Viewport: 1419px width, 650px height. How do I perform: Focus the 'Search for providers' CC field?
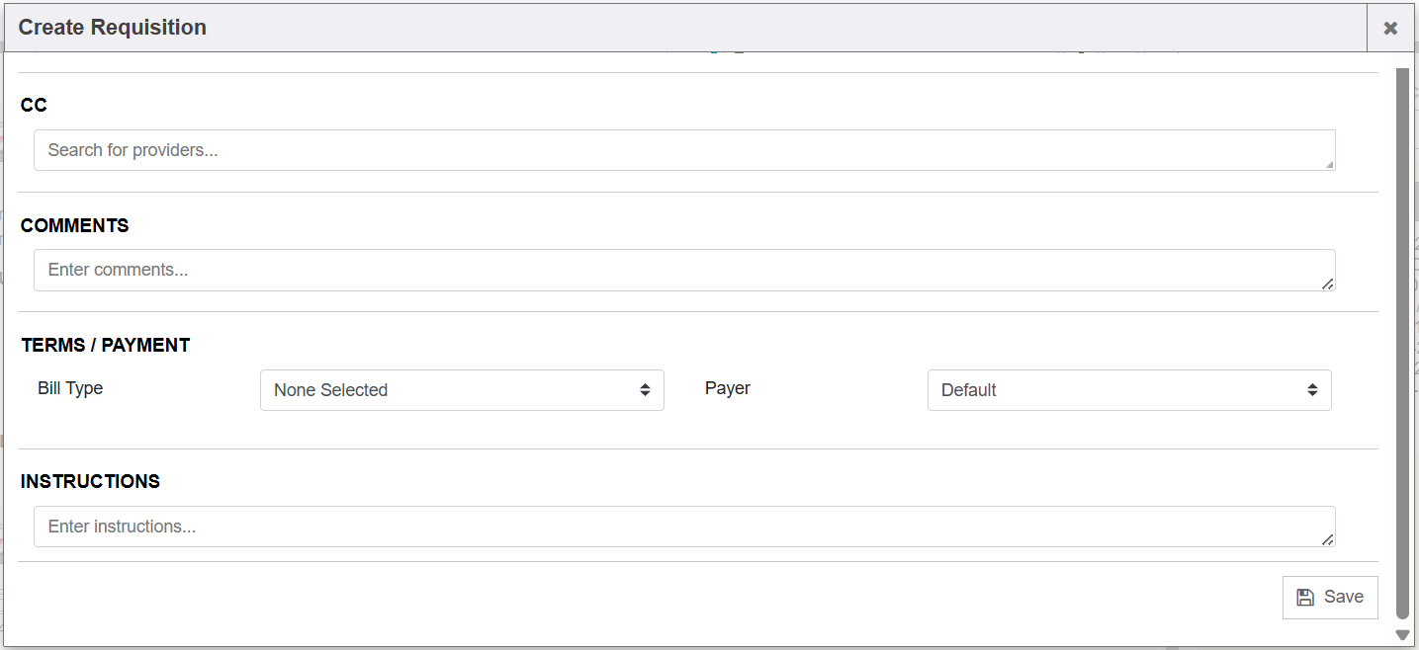(x=682, y=150)
